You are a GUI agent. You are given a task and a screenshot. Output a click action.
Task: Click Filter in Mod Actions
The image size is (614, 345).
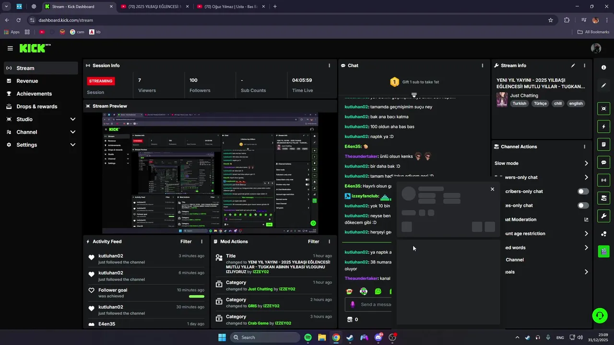(313, 241)
